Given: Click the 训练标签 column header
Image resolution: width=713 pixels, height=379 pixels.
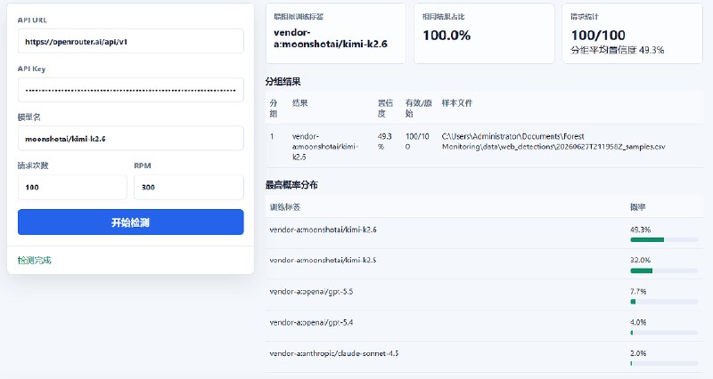Looking at the screenshot, I should [x=285, y=207].
